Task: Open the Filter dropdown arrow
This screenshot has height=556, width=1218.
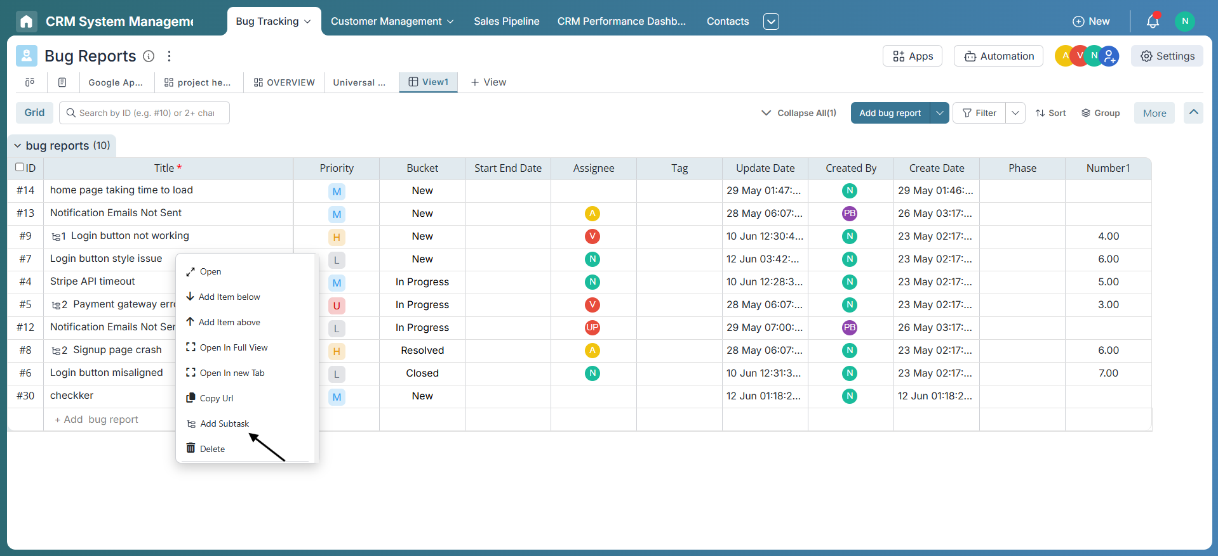Action: click(x=1015, y=113)
